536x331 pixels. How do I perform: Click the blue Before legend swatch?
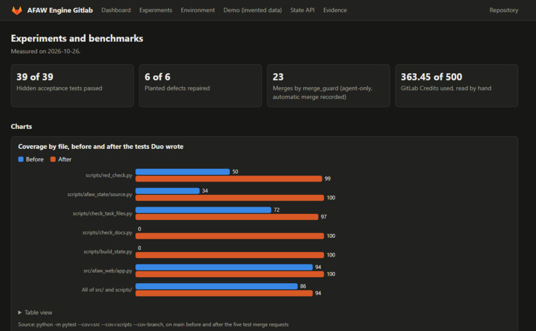tap(21, 159)
